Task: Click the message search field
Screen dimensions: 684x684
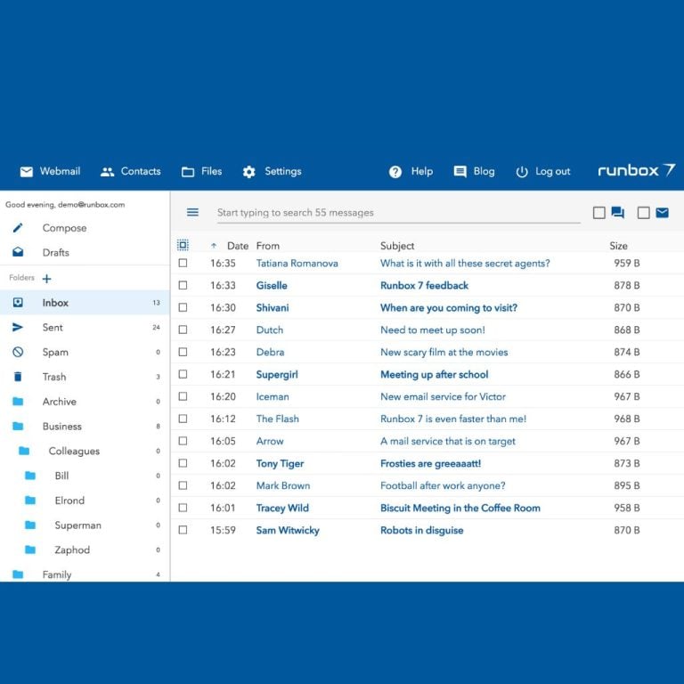Action: tap(398, 213)
